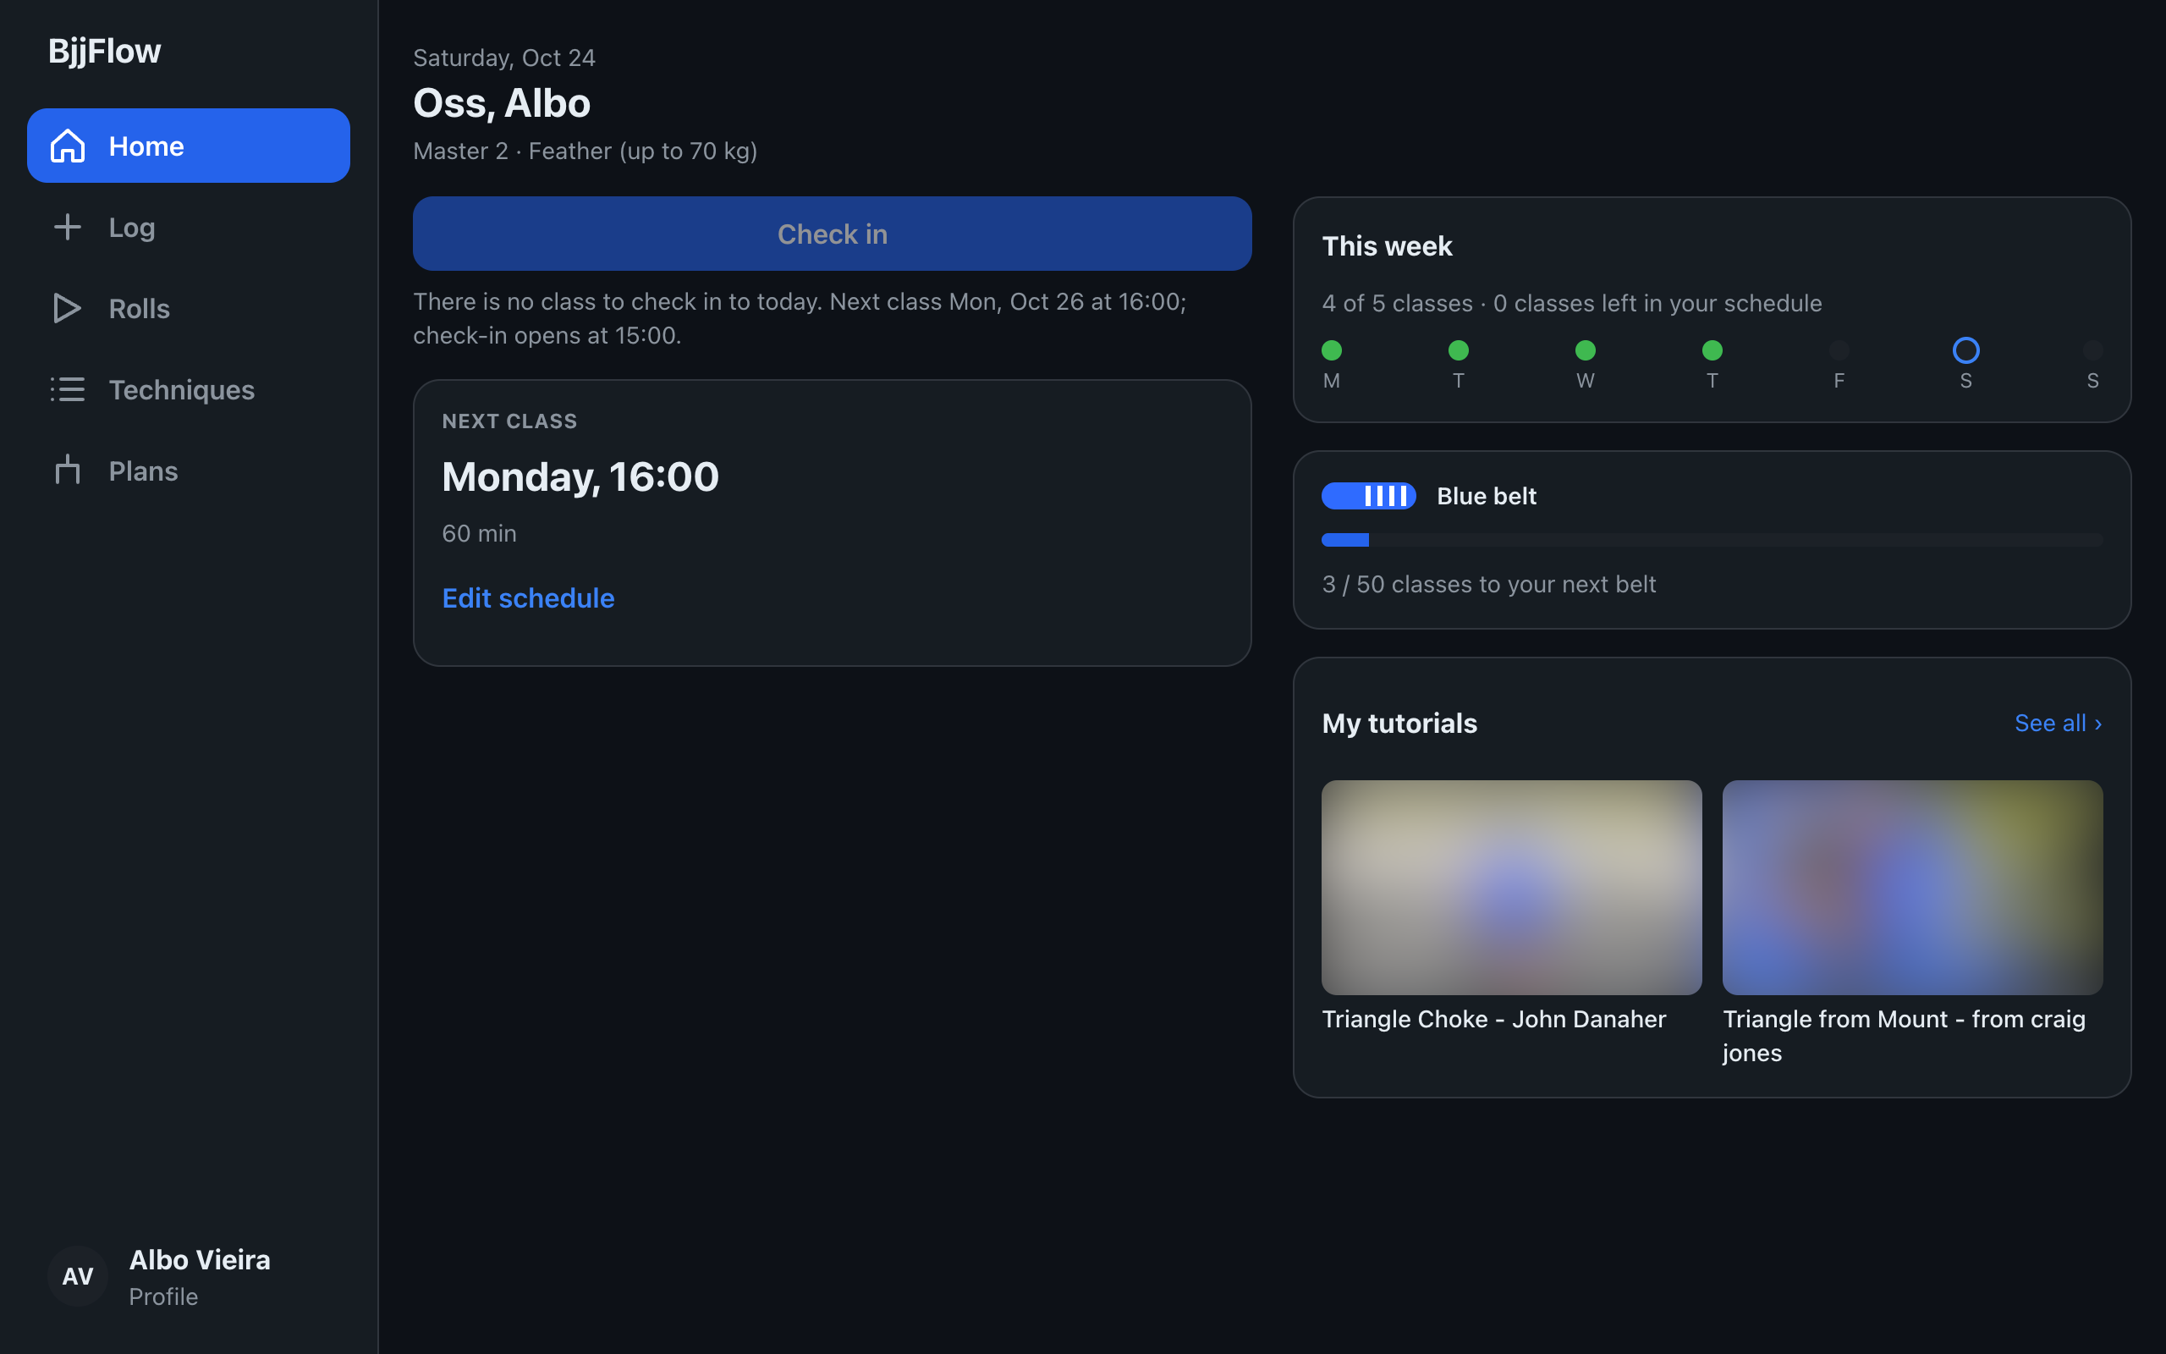Image resolution: width=2166 pixels, height=1354 pixels.
Task: Click the Home house icon in sidebar
Action: 67,146
